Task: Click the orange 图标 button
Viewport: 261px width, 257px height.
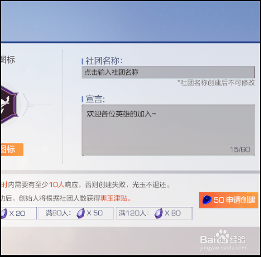Action: click(x=12, y=149)
